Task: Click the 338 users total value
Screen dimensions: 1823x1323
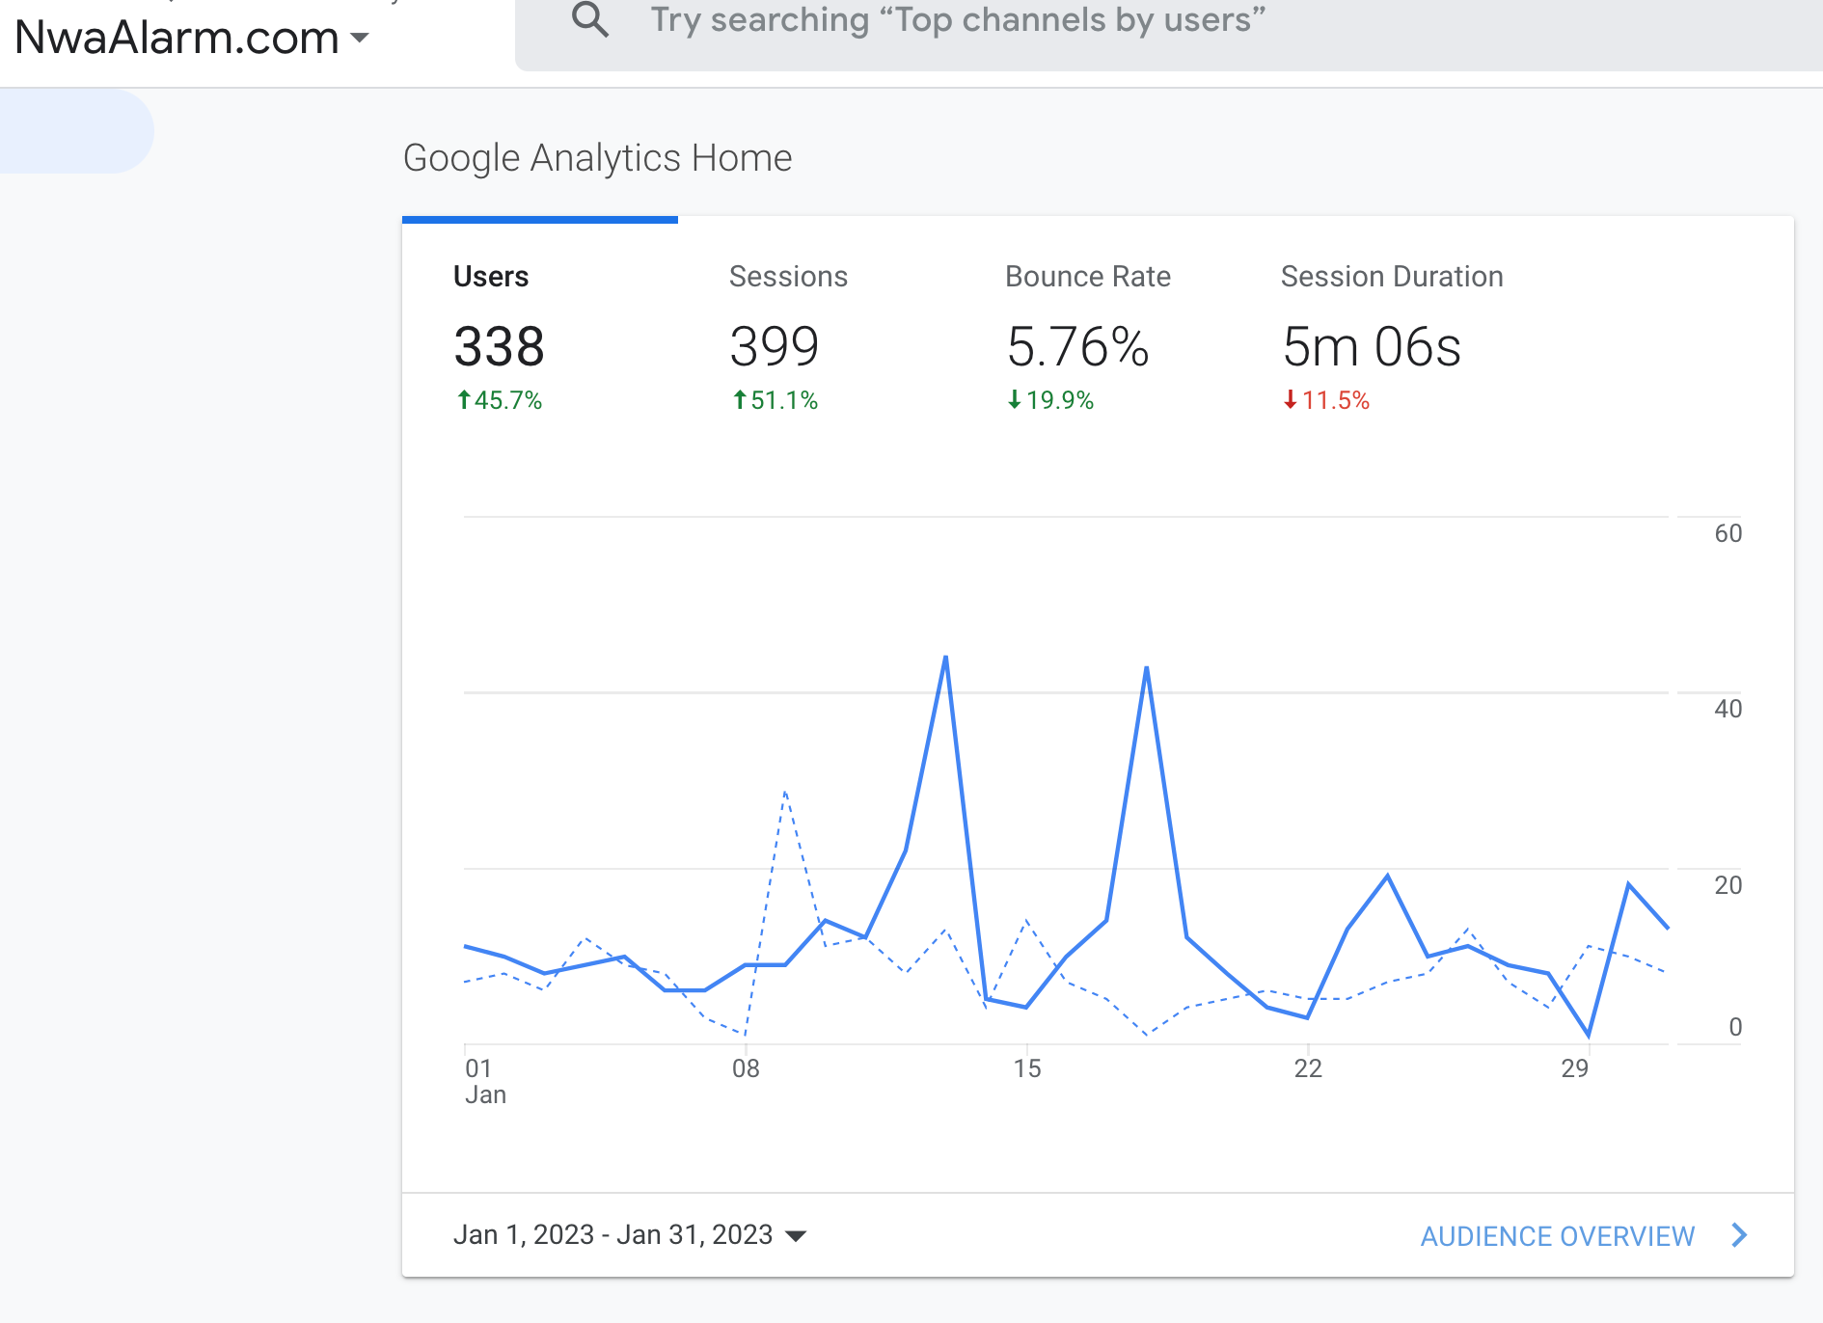Action: pyautogui.click(x=499, y=347)
